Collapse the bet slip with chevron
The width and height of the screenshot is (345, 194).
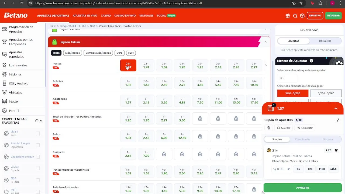coord(336,108)
